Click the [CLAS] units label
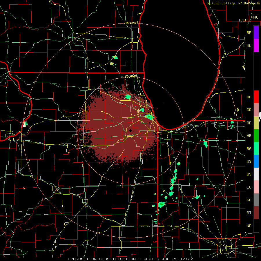 point(245,20)
